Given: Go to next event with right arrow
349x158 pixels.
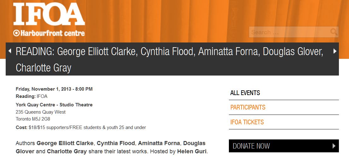Looking at the screenshot, I should [x=335, y=51].
